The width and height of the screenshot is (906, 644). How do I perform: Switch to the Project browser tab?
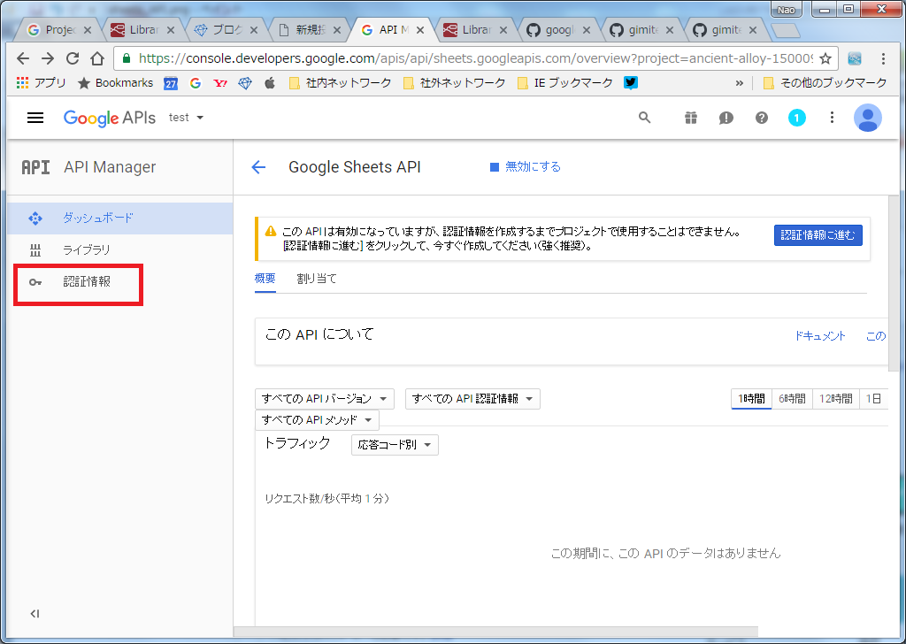point(59,30)
